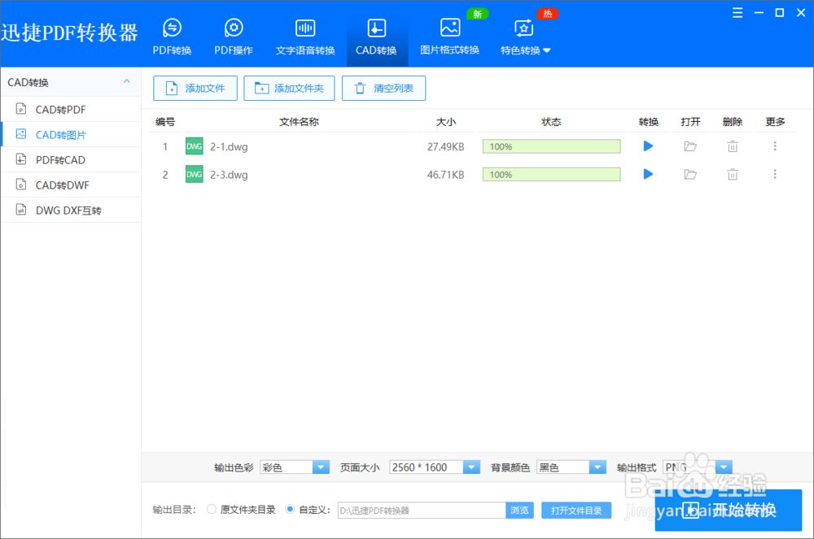Click progress bar of 2-3.dwg
The height and width of the screenshot is (539, 814).
[x=551, y=175]
